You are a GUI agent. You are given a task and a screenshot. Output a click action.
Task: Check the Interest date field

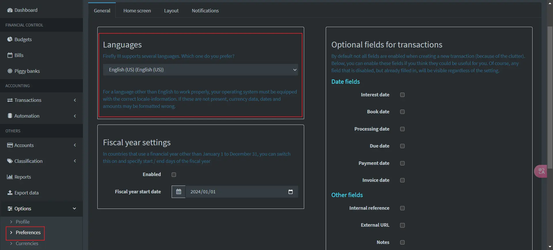point(402,95)
